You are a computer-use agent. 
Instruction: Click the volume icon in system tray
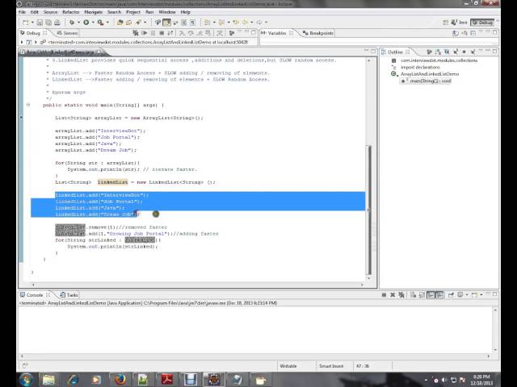tap(444, 380)
